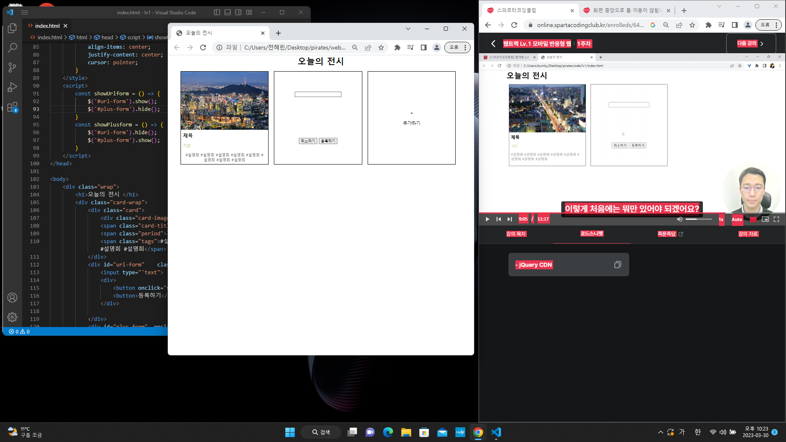Click the 추가하기 plus card
The height and width of the screenshot is (442, 786).
[411, 118]
